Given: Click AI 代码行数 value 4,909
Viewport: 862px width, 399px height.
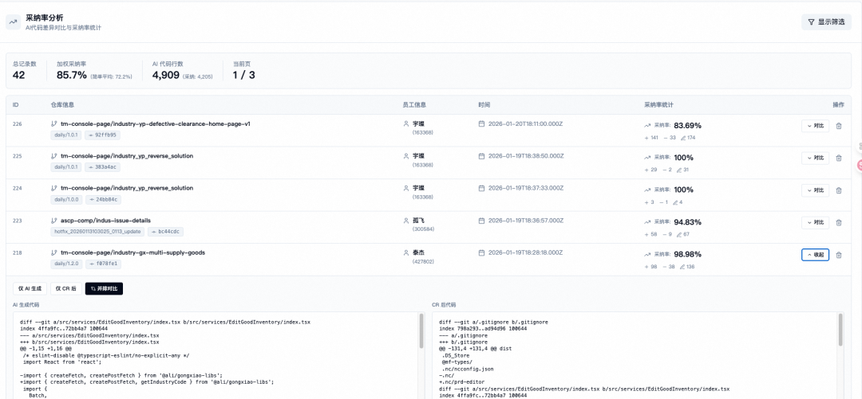Looking at the screenshot, I should 167,75.
